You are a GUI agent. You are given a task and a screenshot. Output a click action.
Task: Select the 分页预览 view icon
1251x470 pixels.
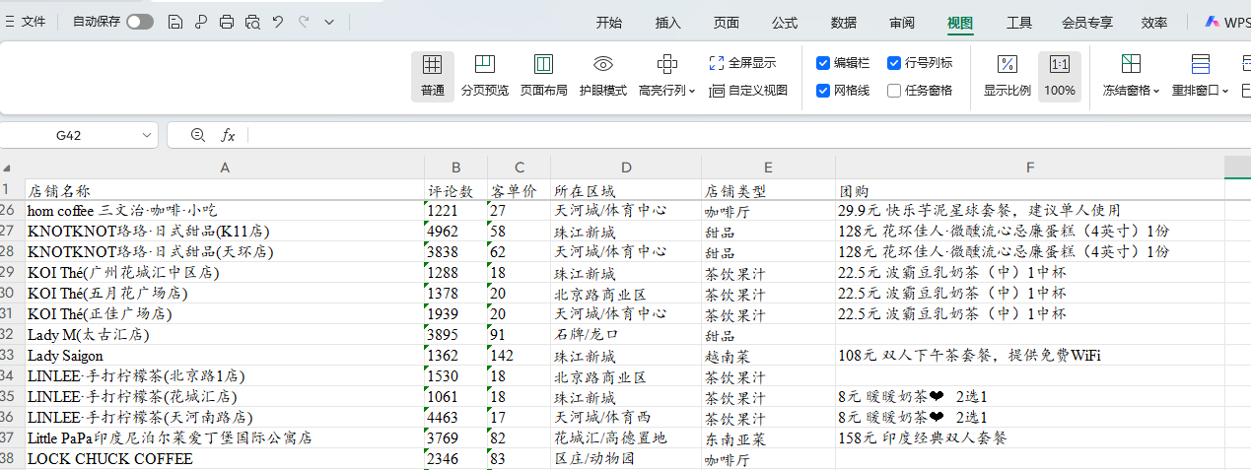pyautogui.click(x=485, y=65)
